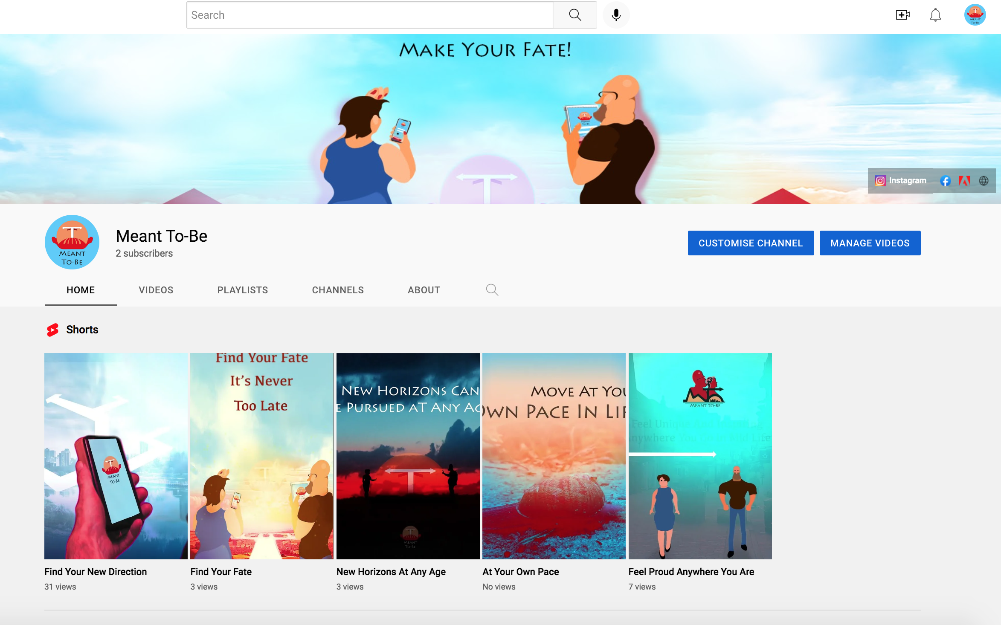Open the About tab

pos(424,290)
